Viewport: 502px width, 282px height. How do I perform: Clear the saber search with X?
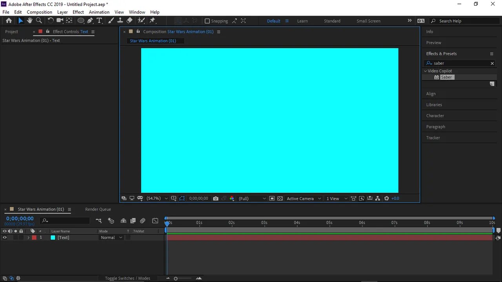[492, 63]
